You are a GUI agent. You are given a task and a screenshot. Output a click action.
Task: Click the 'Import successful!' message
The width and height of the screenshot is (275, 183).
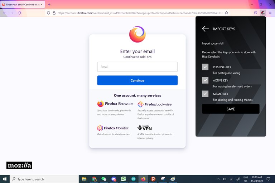click(x=213, y=44)
